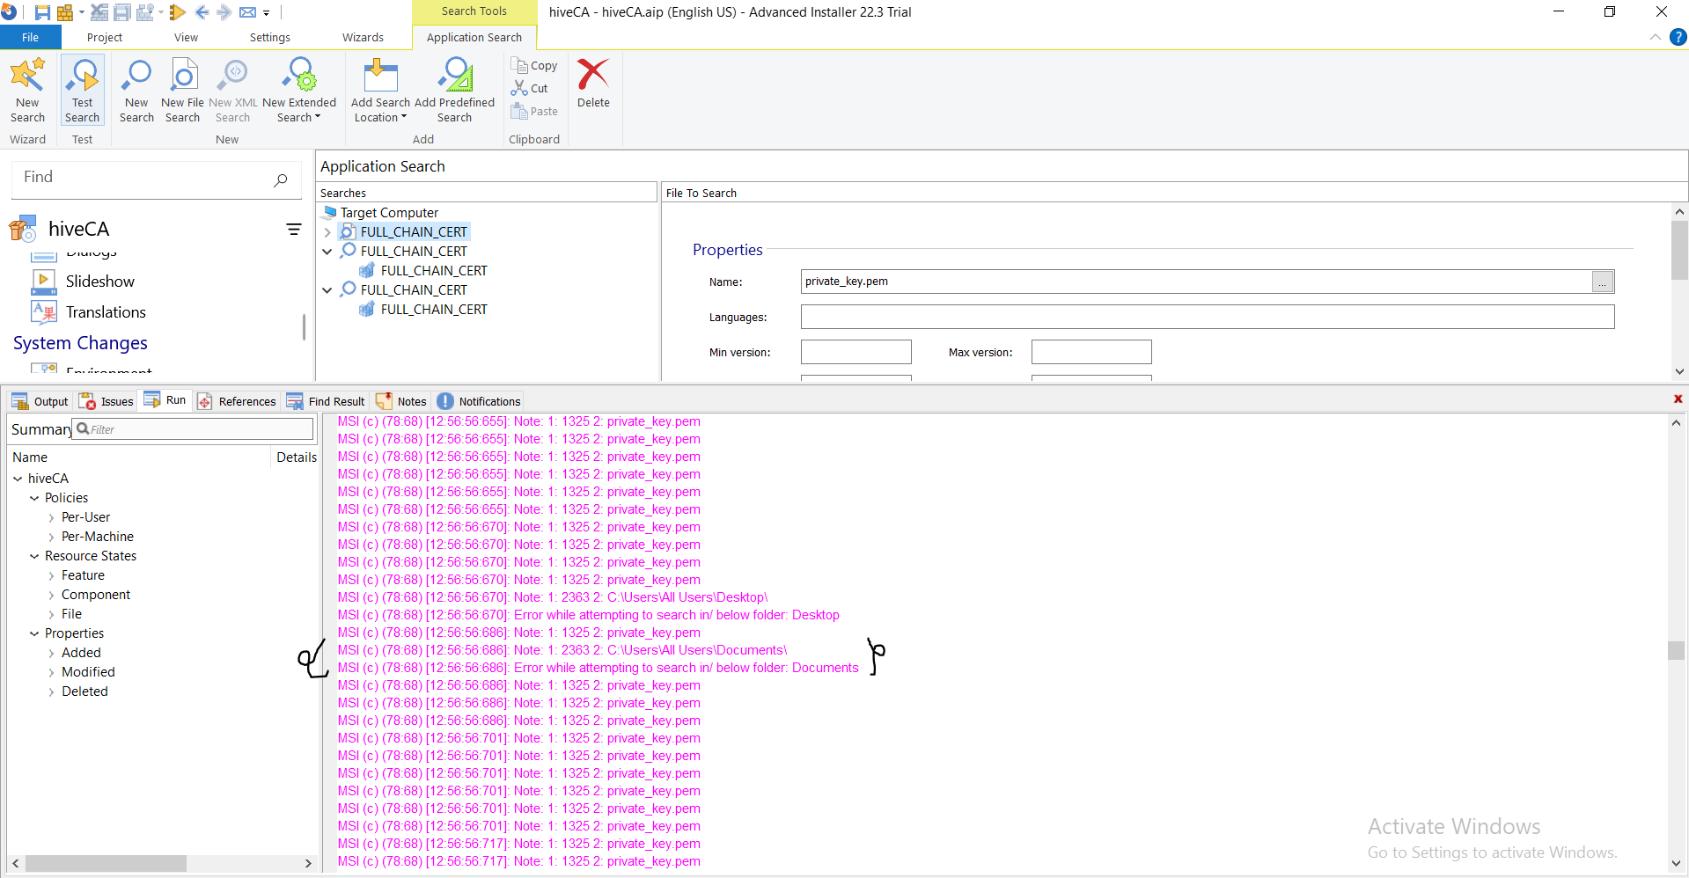Screen dimensions: 1689x878
Task: Switch to the Issues tab
Action: click(106, 401)
